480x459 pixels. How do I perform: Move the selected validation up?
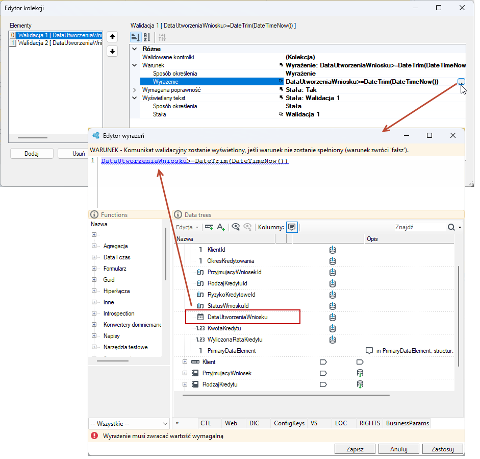[112, 37]
